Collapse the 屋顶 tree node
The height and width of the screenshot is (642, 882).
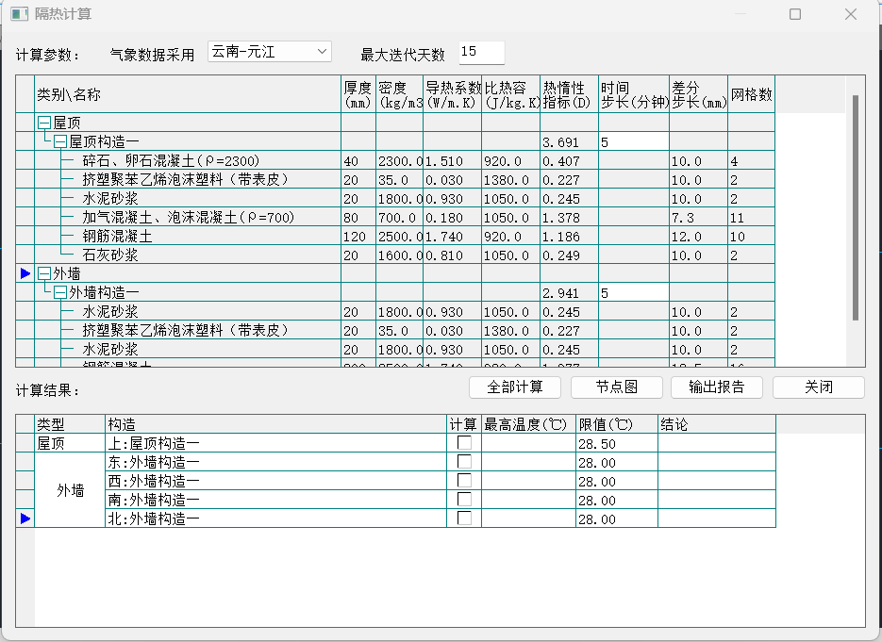tap(44, 123)
